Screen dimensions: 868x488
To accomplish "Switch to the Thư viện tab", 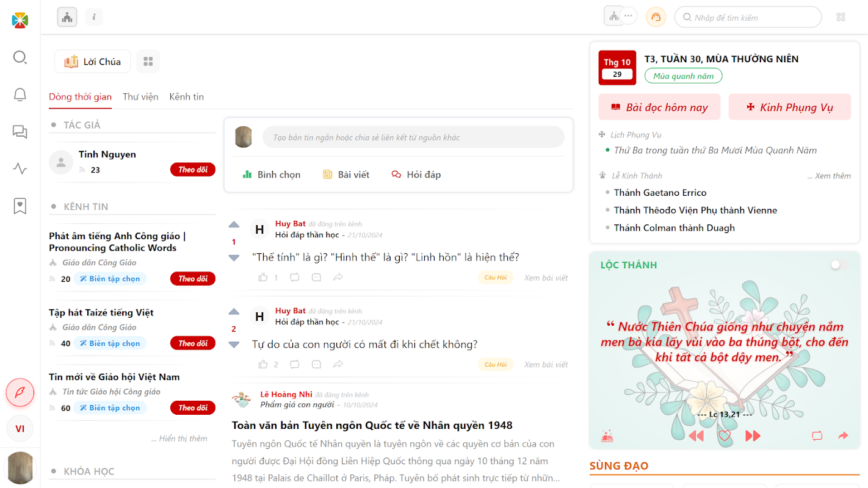I will point(140,96).
